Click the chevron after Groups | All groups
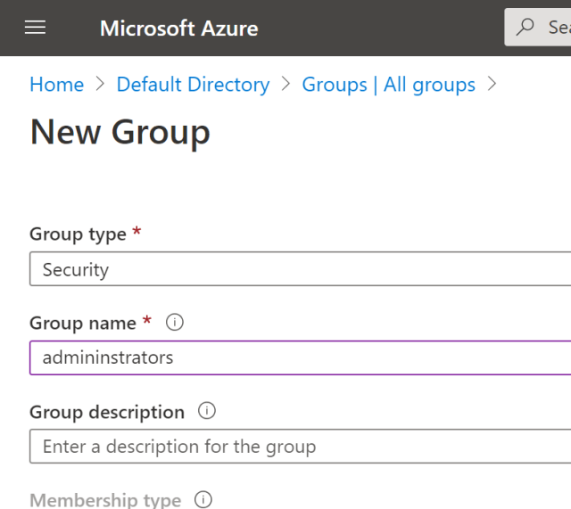Screen dimensions: 571x509 [x=492, y=85]
